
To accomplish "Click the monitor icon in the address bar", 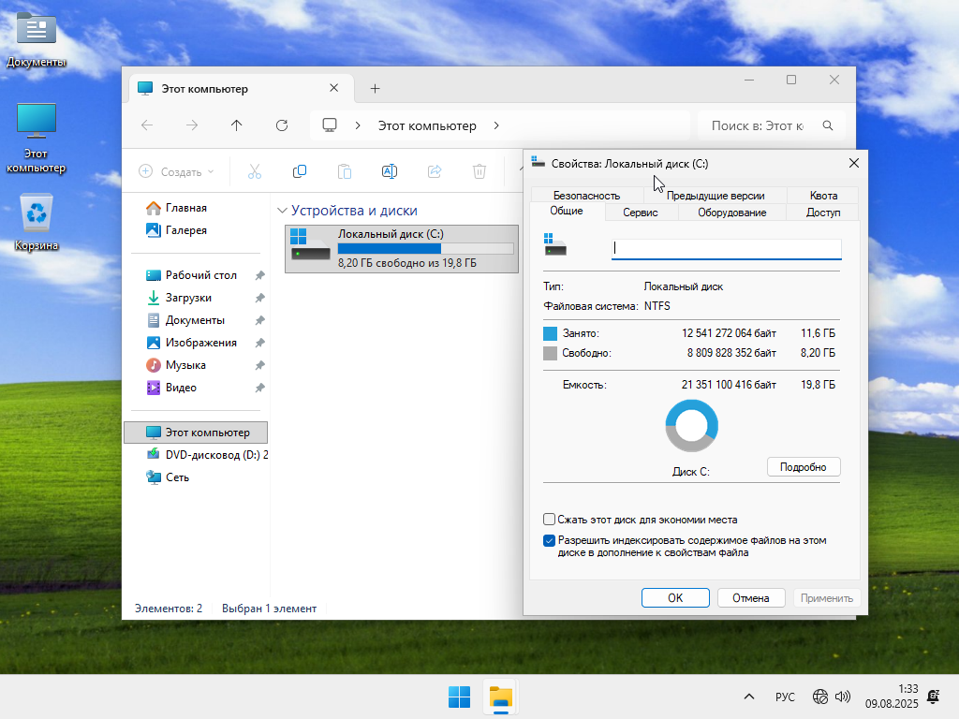I will pos(330,125).
